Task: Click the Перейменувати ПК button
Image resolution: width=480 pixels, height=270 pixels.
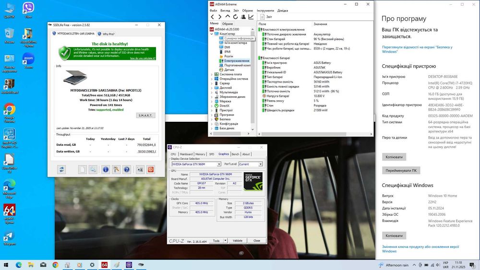Action: (x=401, y=170)
